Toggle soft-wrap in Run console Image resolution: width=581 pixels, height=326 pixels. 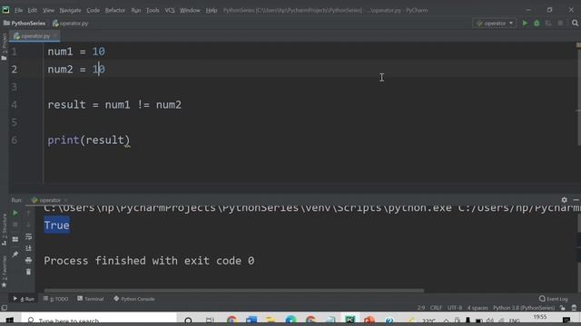pos(28,236)
